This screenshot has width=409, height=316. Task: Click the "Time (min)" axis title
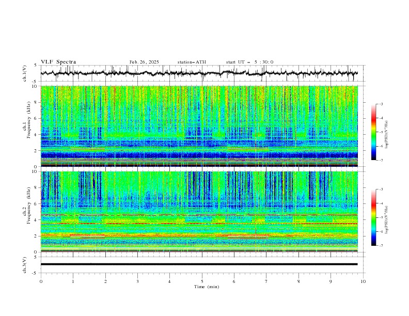pyautogui.click(x=207, y=287)
